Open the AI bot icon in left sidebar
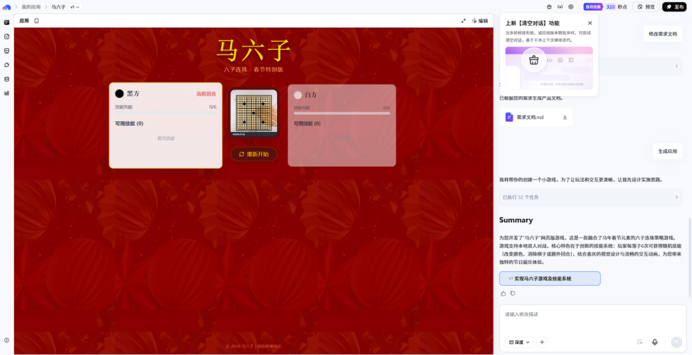This screenshot has width=692, height=355. coord(6,51)
